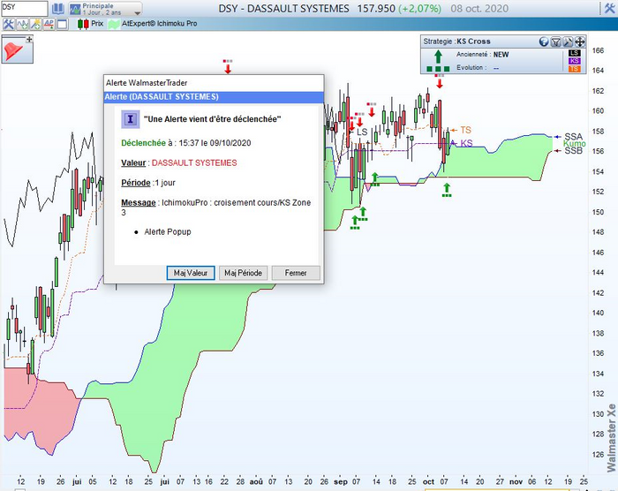Open wrench settings in Strategie panel

click(567, 42)
